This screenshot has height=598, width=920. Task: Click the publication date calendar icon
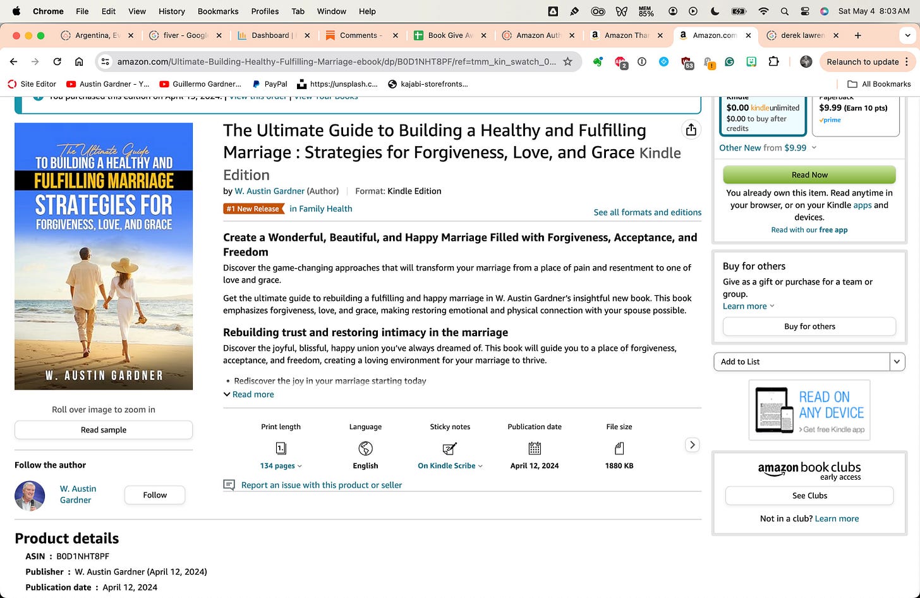pyautogui.click(x=535, y=448)
